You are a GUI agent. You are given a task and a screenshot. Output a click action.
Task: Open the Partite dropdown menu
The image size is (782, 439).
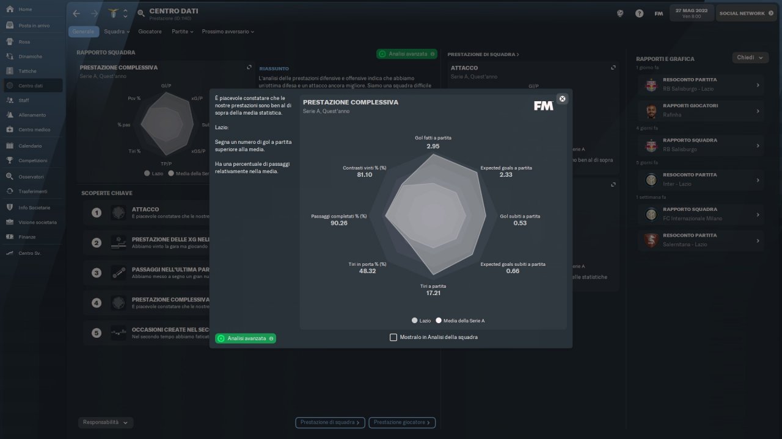pos(182,31)
